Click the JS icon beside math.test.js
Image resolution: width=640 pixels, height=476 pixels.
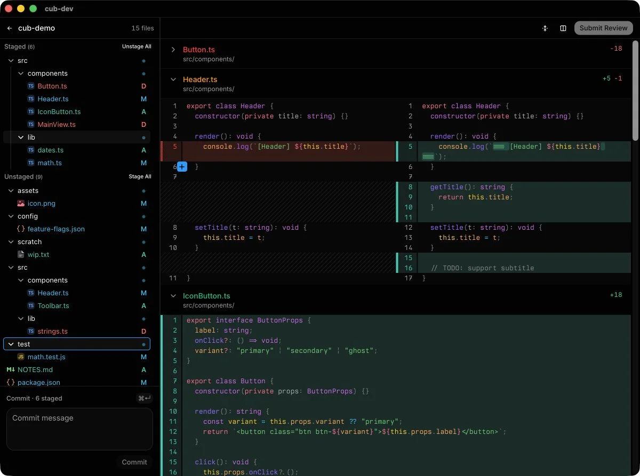point(21,357)
